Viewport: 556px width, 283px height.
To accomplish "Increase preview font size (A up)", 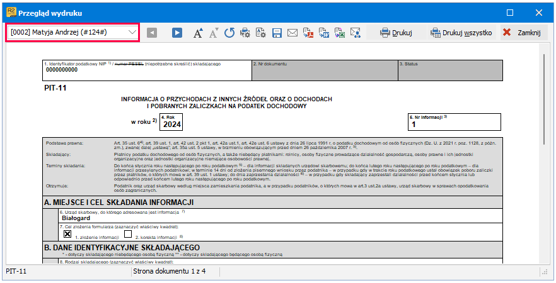I will 198,33.
